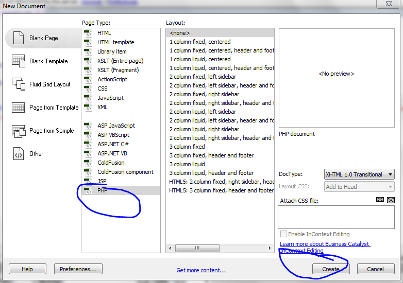Select the Blank Template category icon
This screenshot has width=403, height=283.
pyautogui.click(x=19, y=61)
